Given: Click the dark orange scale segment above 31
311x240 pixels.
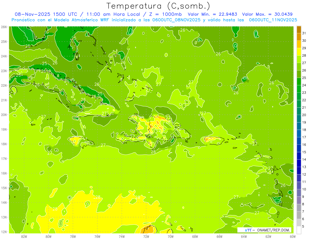Looking at the screenshot, I should coord(299,30).
